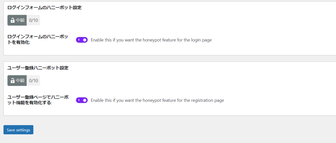
Task: Click the white knob of login honeypot toggle
Action: point(85,40)
